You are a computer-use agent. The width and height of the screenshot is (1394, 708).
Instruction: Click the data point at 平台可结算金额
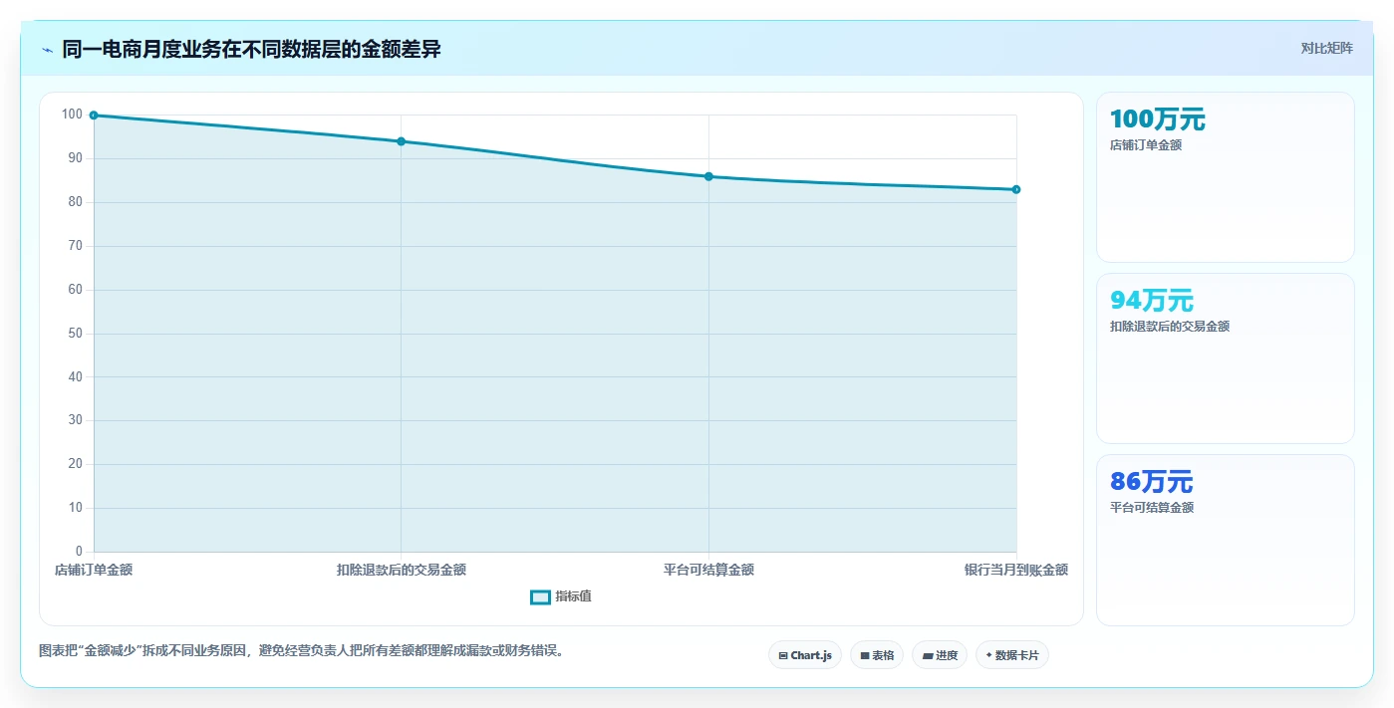click(708, 176)
